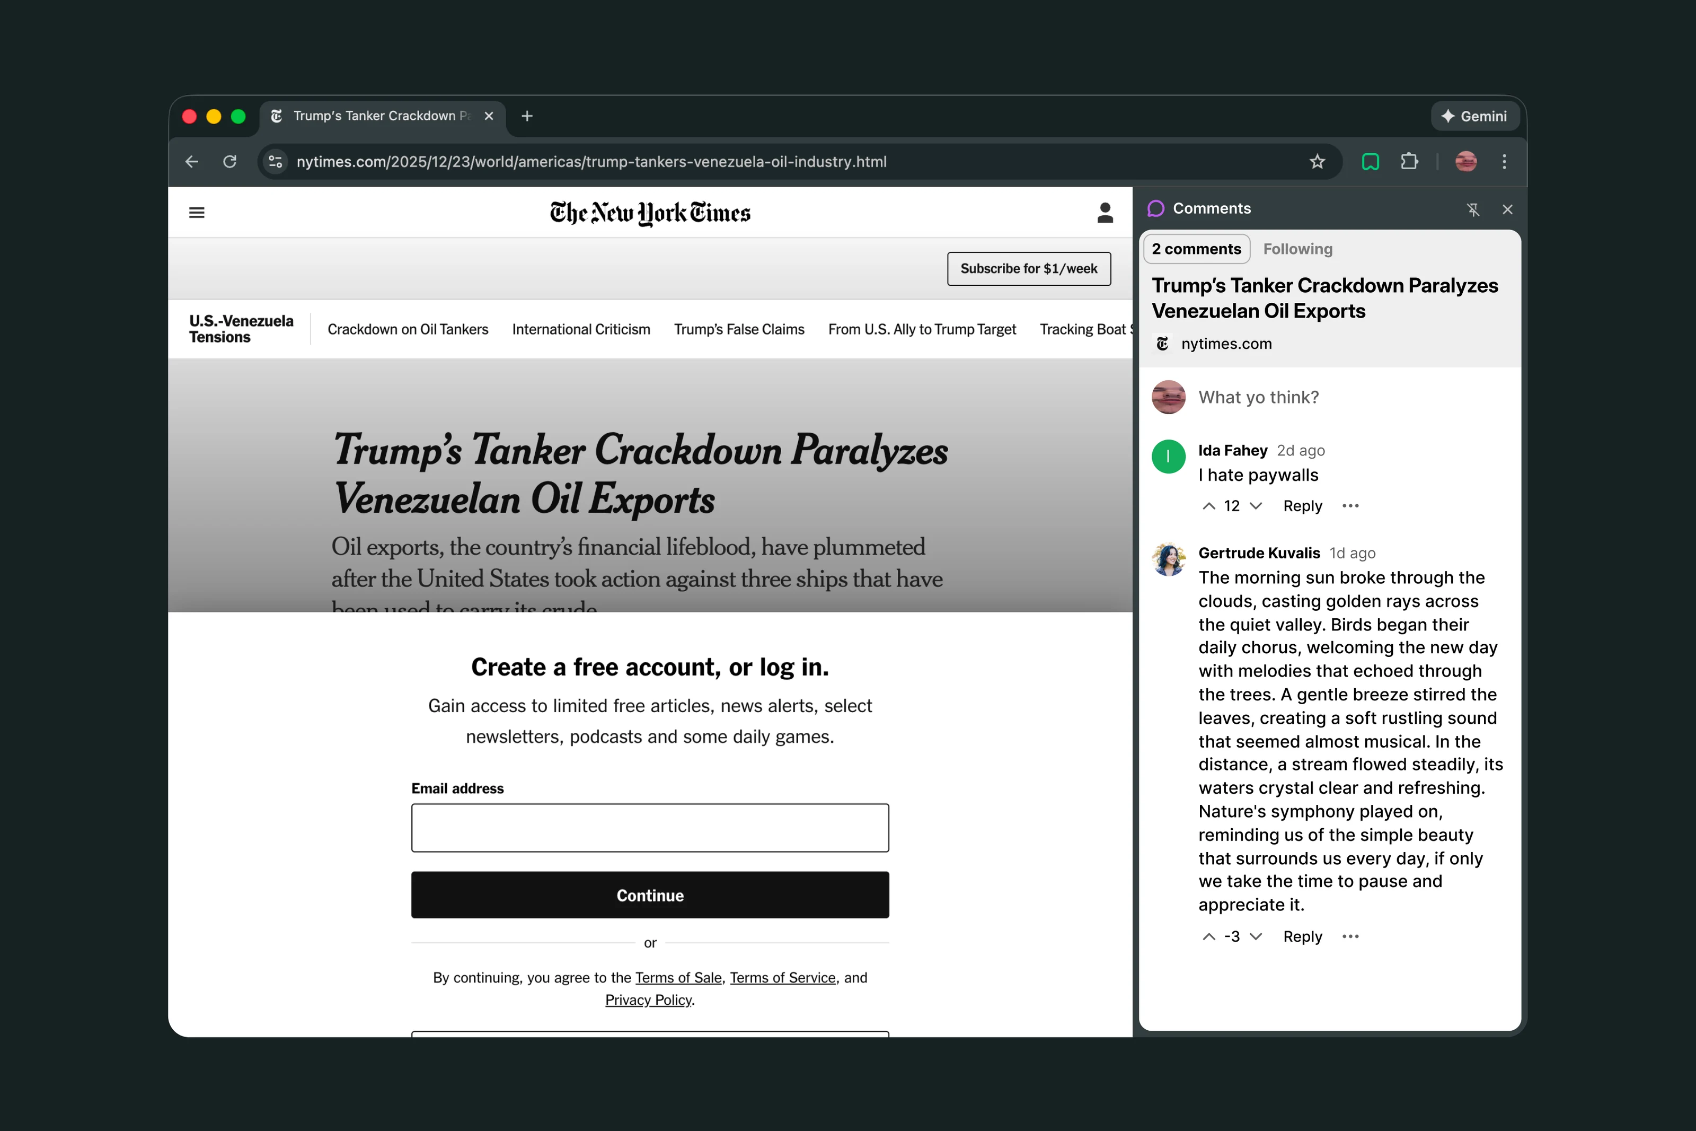Open Crackdown on Oil Tankers link
Viewport: 1696px width, 1131px height.
[408, 330]
